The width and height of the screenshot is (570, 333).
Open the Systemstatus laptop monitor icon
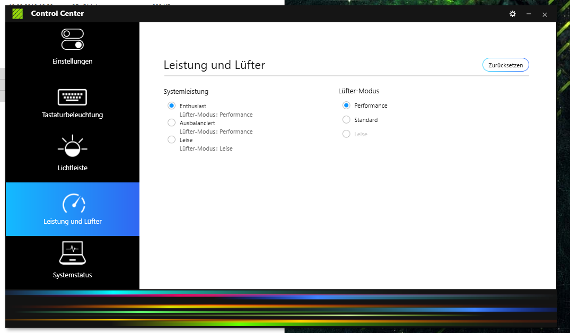(72, 253)
